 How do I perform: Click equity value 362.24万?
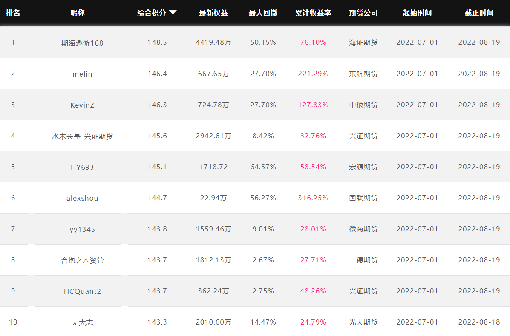[213, 291]
